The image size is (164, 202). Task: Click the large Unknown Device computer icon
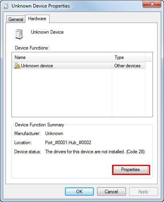tap(19, 34)
